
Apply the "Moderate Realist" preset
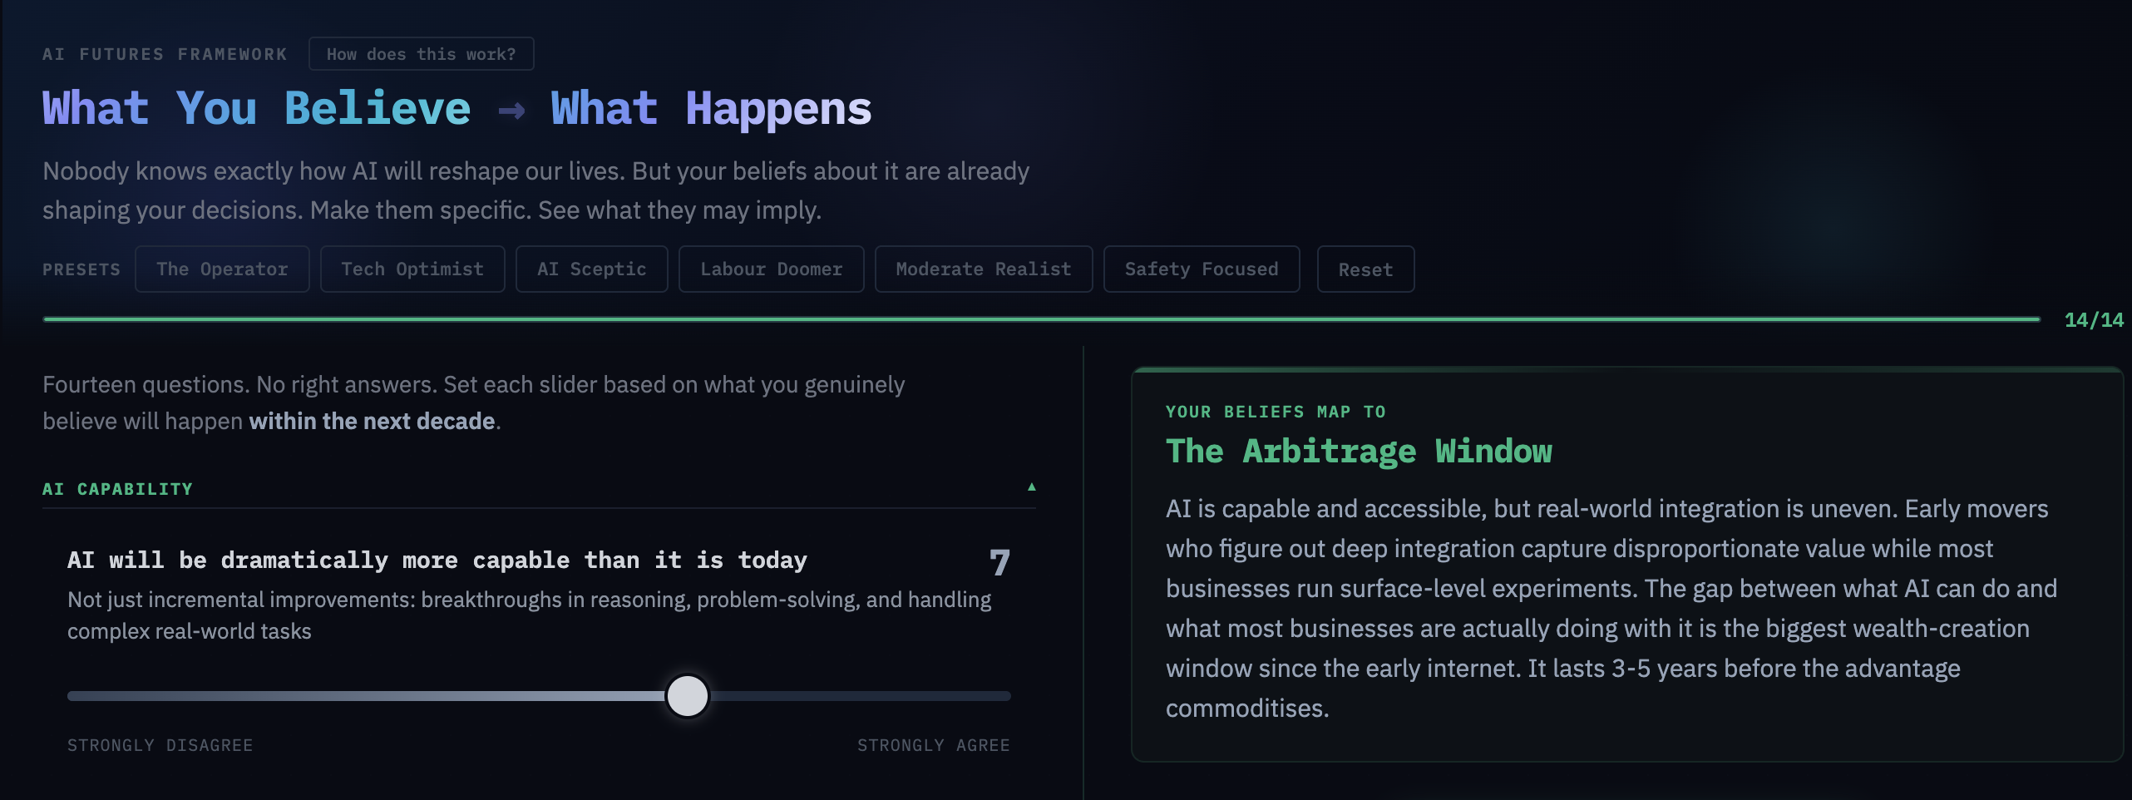click(983, 269)
